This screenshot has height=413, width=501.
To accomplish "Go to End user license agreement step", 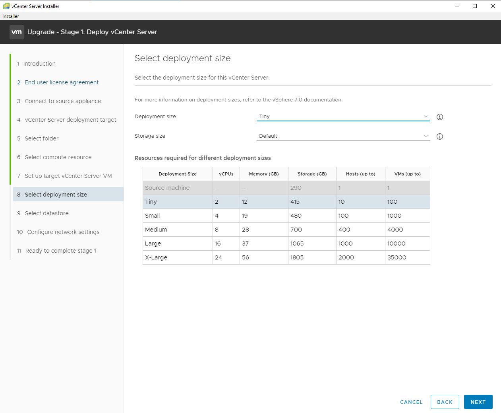I will point(58,82).
